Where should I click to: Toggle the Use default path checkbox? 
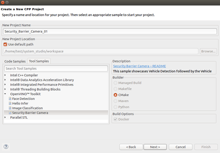pos(5,44)
